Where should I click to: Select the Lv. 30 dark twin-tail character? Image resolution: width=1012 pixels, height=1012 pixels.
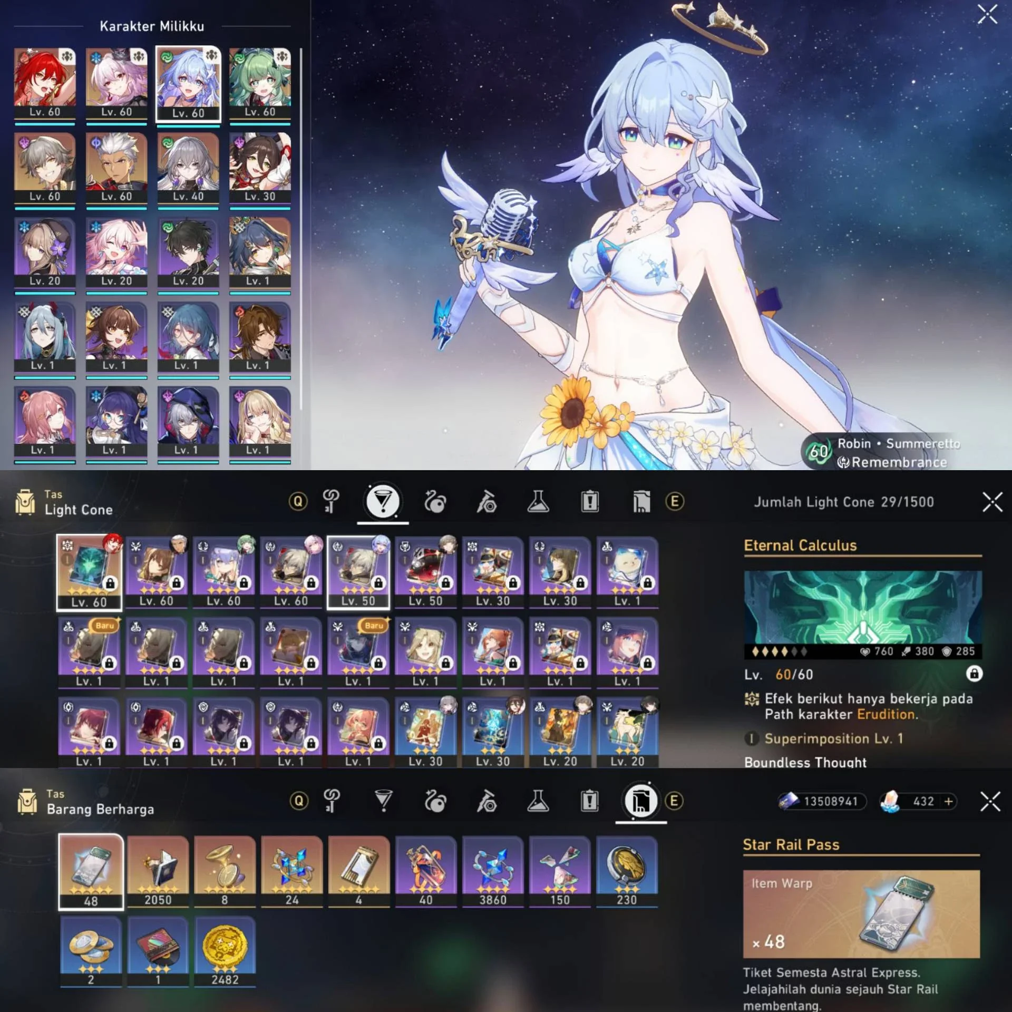pyautogui.click(x=260, y=168)
